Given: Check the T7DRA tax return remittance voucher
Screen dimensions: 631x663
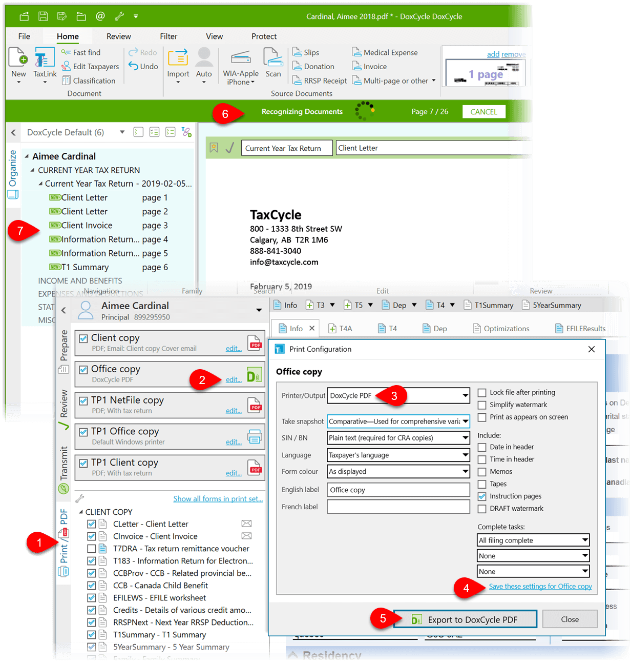Looking at the screenshot, I should 92,549.
